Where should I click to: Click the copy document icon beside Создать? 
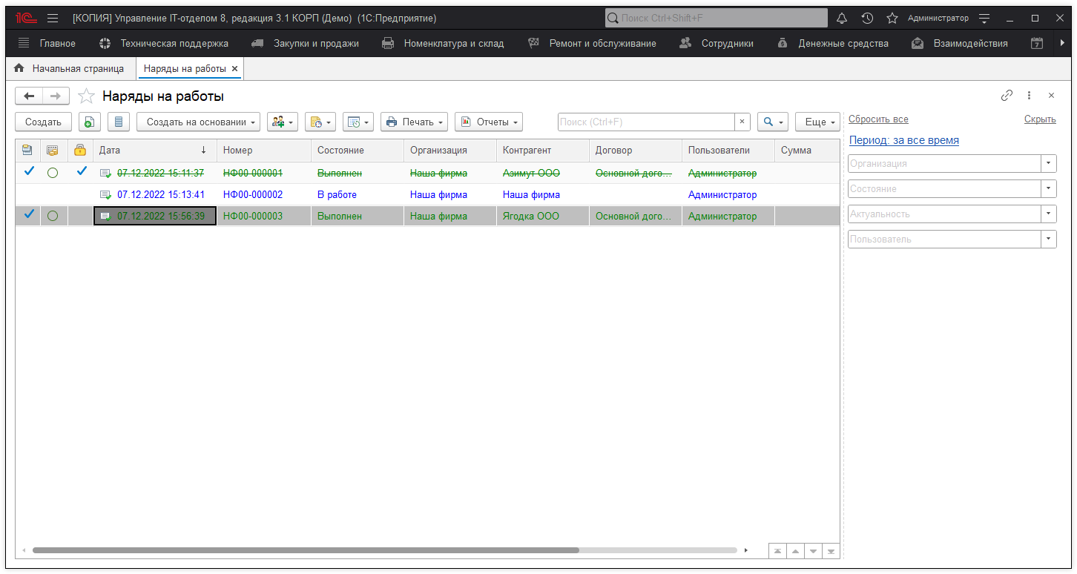point(89,122)
